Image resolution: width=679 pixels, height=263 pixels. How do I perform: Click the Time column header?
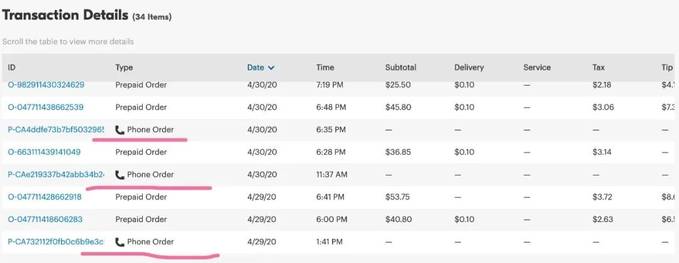(x=325, y=67)
